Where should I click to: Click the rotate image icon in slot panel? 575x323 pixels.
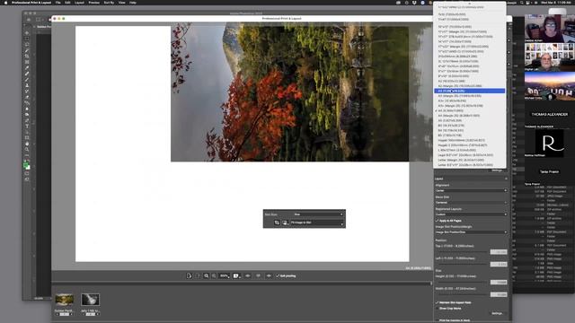(x=277, y=223)
